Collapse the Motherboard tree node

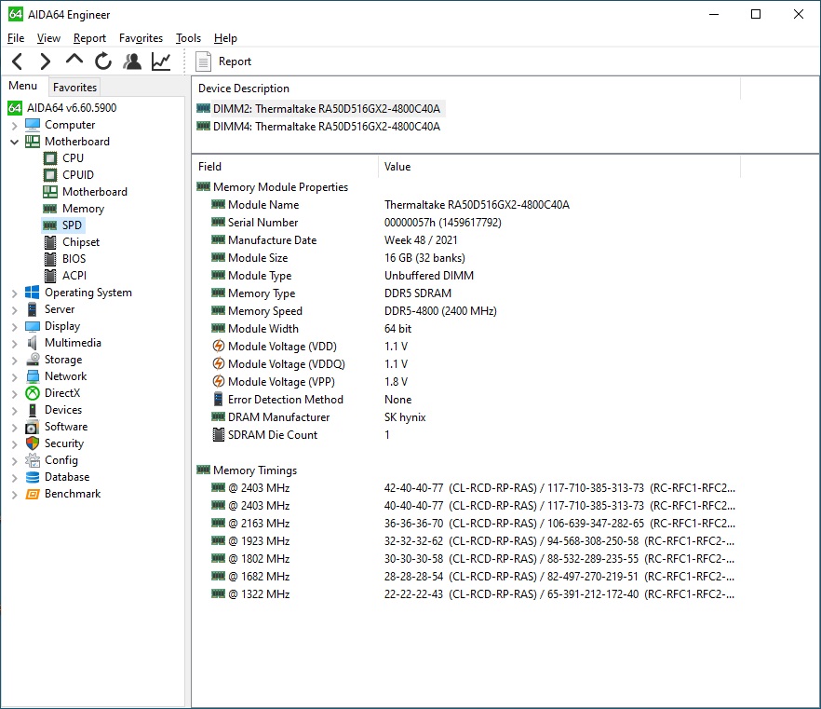pos(14,142)
